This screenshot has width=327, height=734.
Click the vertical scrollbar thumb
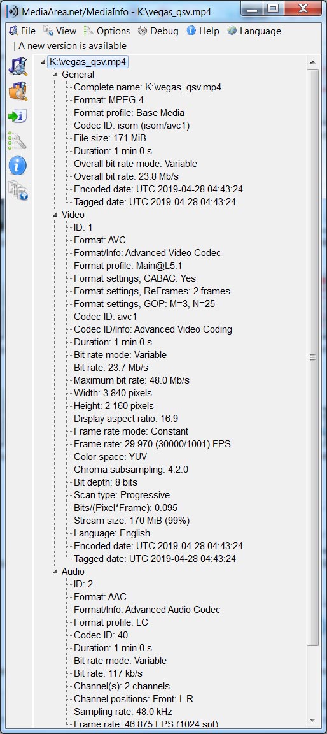tap(312, 357)
